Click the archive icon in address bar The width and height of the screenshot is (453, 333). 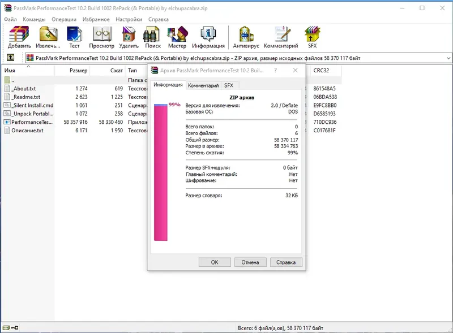(x=30, y=58)
